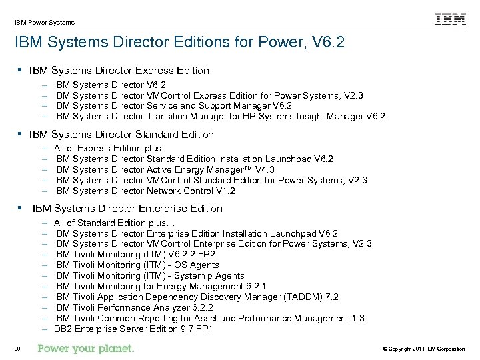Select the Tivoli Performance Analyzer 6.2.2 line
480x360 pixels.
(133, 307)
